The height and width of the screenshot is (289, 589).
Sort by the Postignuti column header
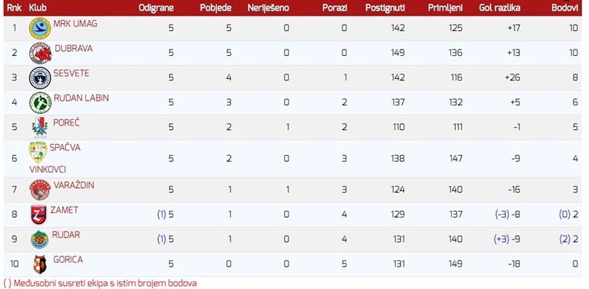[x=385, y=8]
